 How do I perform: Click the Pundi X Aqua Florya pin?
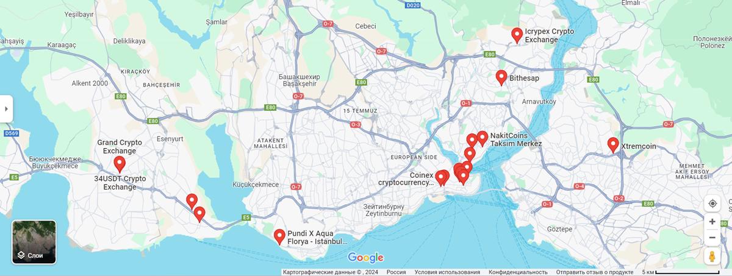279,236
